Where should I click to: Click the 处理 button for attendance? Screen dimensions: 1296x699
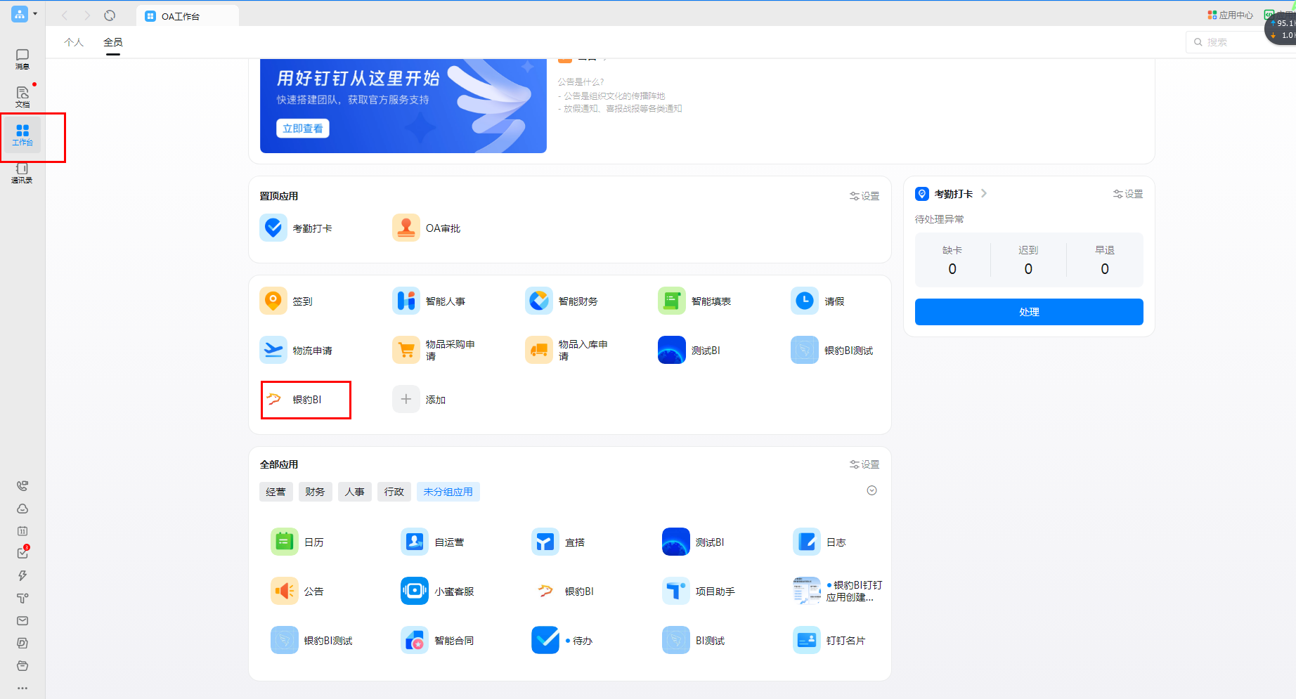1028,311
